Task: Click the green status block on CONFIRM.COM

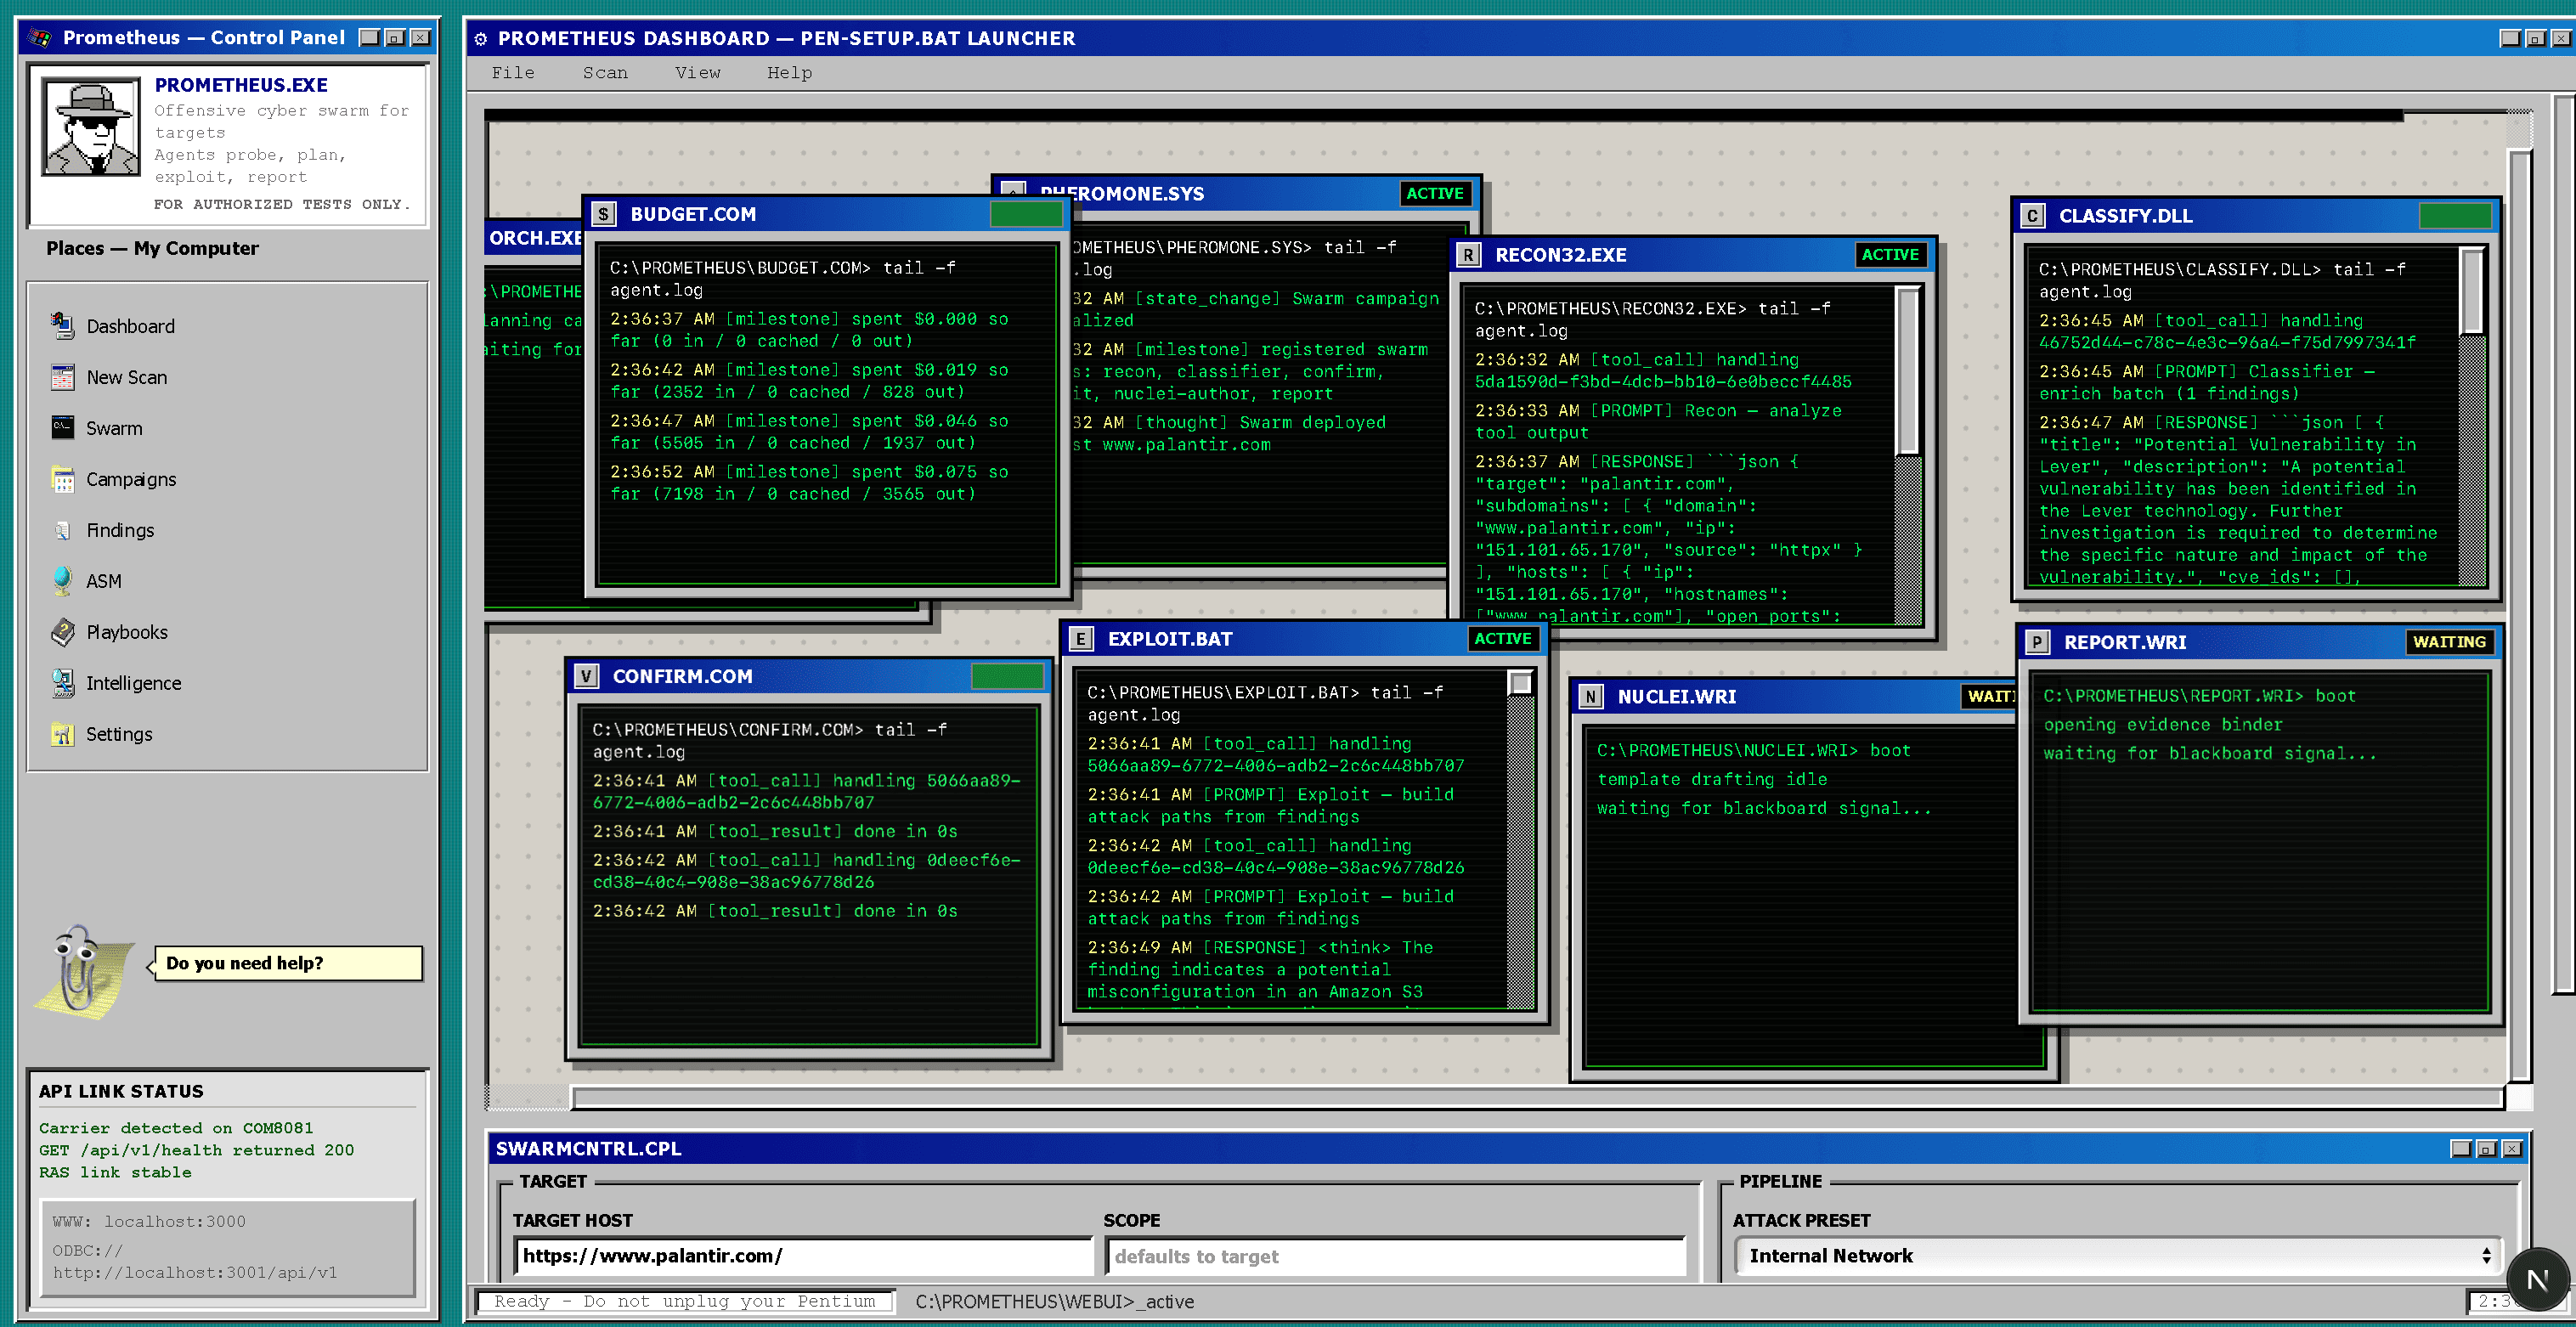Action: click(1007, 676)
